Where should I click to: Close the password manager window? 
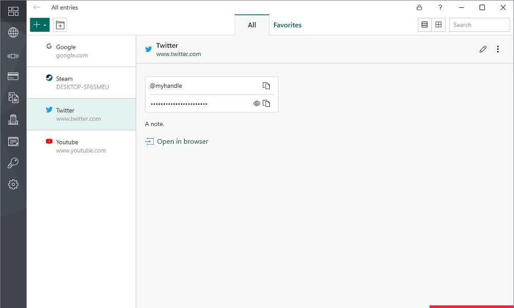(x=503, y=7)
